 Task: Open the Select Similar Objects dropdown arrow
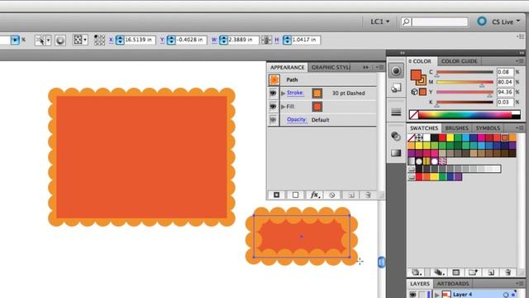click(x=48, y=41)
